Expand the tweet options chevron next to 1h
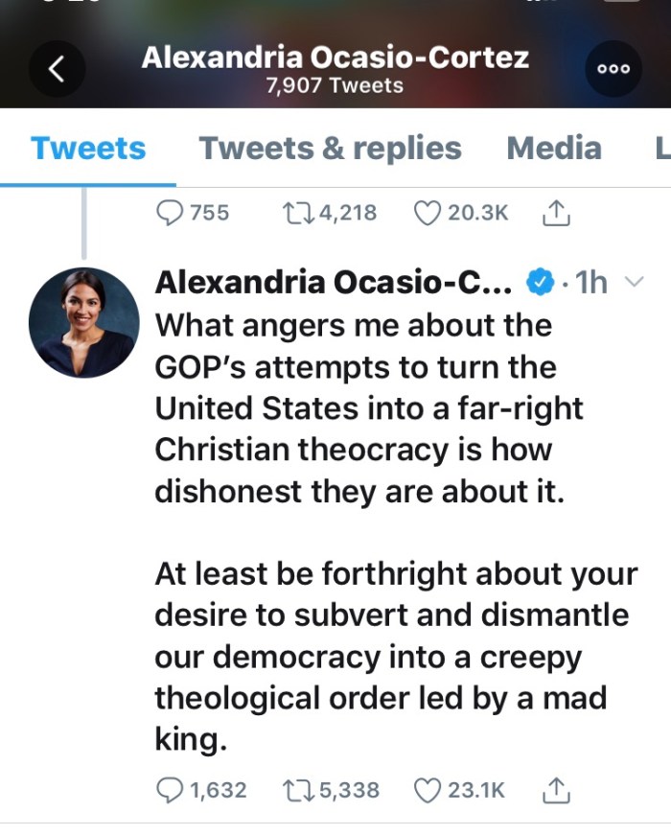The width and height of the screenshot is (671, 835). [634, 283]
